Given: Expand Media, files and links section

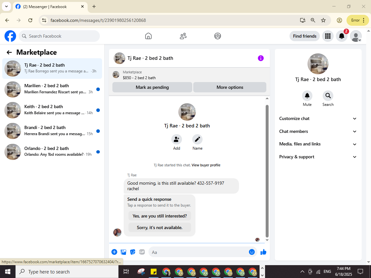Looking at the screenshot, I should 318,144.
